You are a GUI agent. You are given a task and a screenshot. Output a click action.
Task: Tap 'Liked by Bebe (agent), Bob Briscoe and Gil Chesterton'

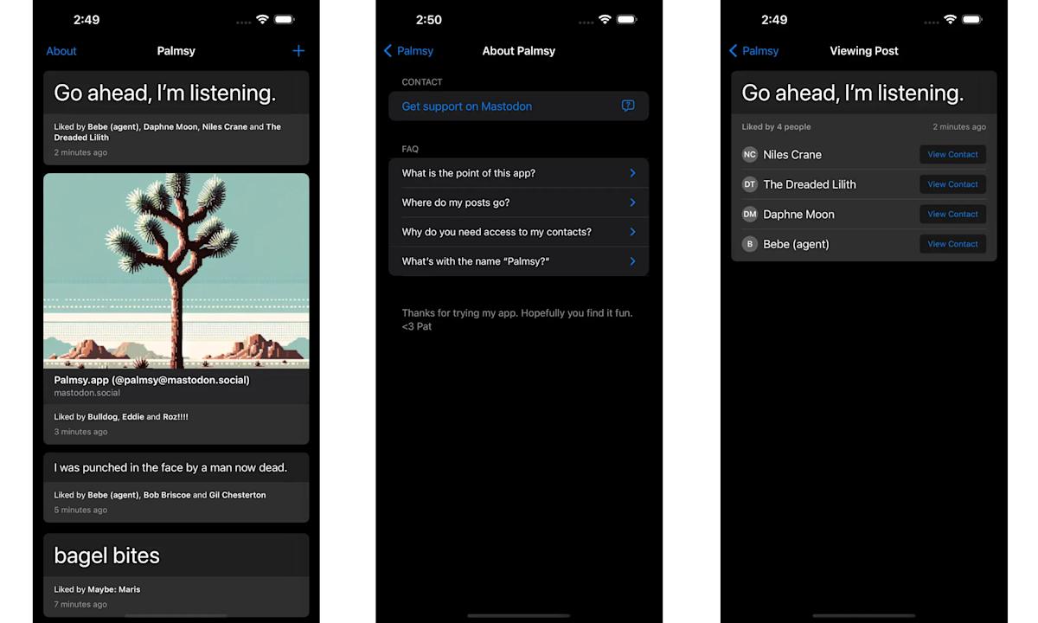160,495
